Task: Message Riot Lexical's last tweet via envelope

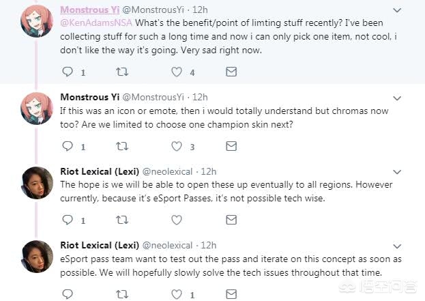Action: coord(231,294)
